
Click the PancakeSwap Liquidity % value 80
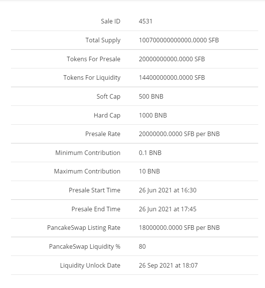pos(142,247)
